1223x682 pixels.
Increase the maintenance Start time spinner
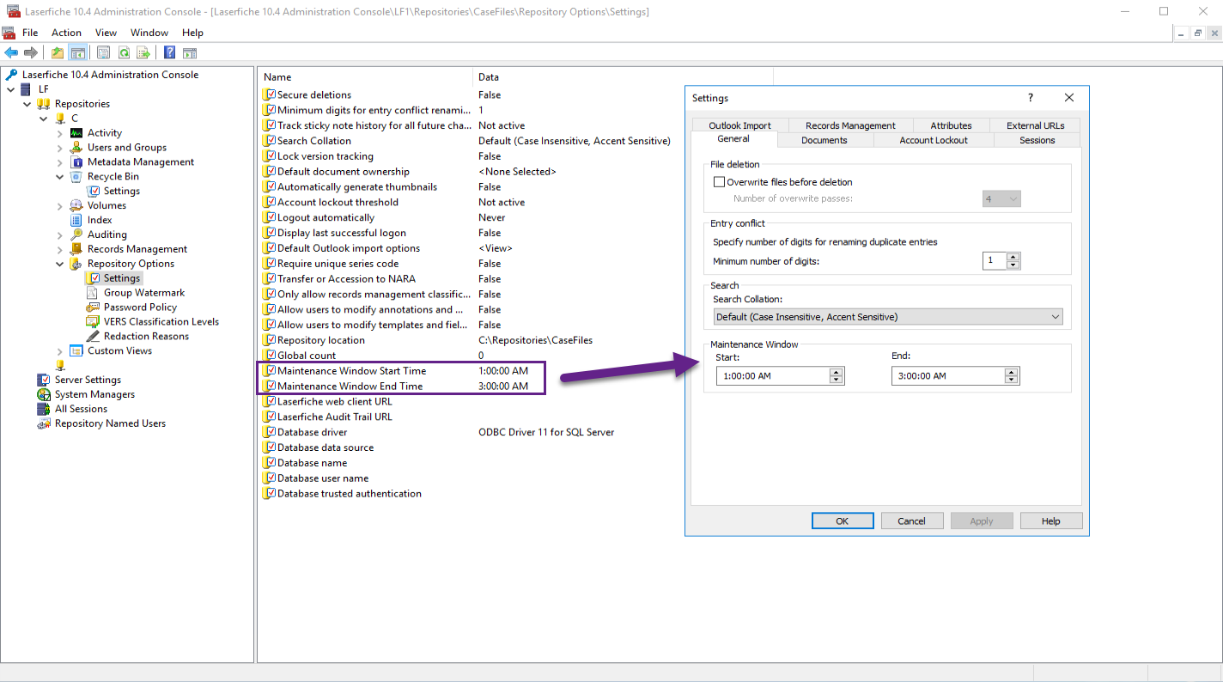point(837,372)
